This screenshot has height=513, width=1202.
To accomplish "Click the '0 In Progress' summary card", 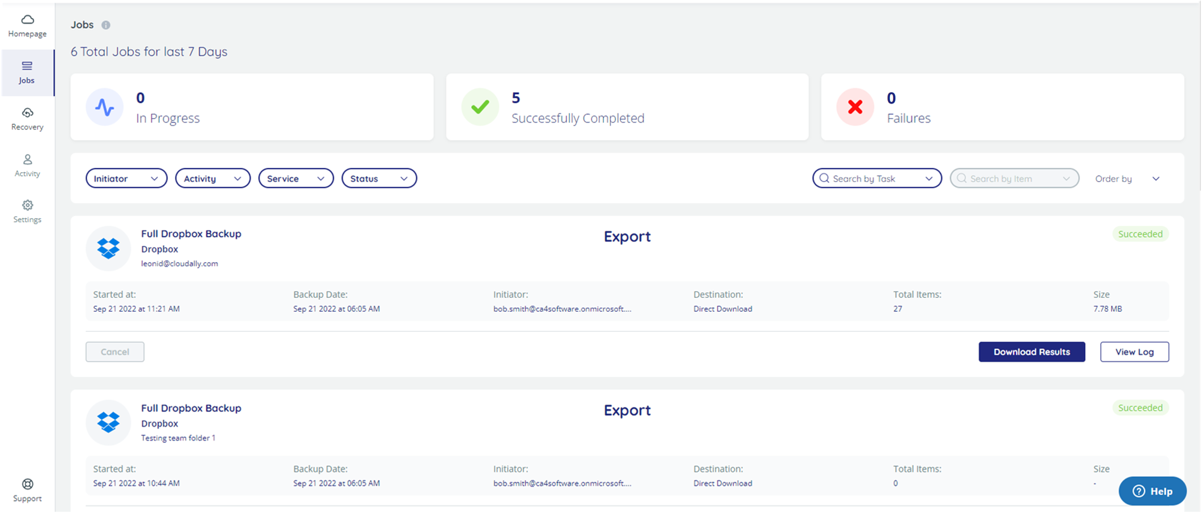I will (252, 107).
